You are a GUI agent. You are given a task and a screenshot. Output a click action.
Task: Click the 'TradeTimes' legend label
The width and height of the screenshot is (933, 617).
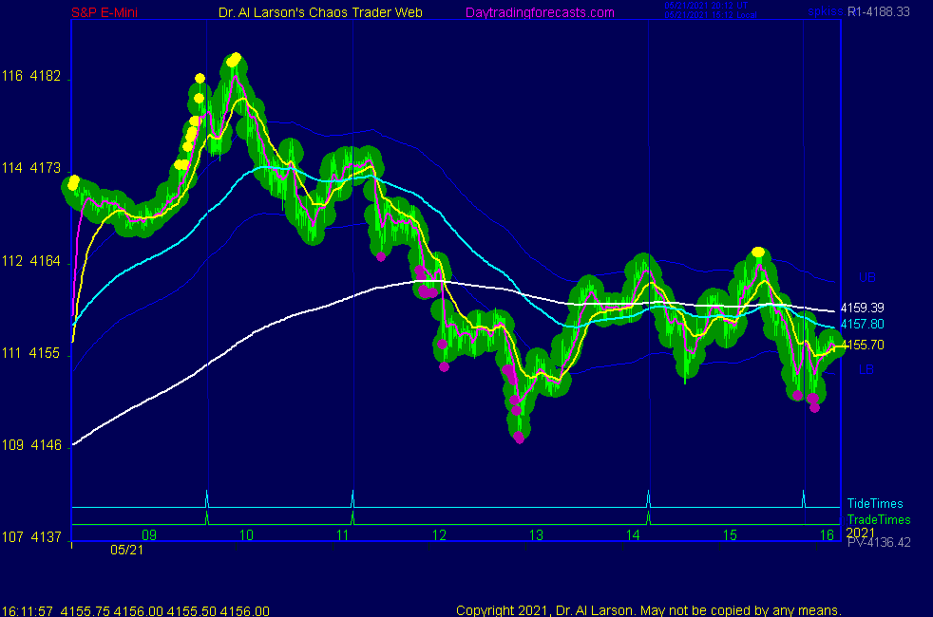pyautogui.click(x=879, y=519)
